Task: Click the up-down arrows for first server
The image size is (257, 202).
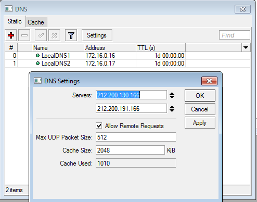Action: (172, 95)
